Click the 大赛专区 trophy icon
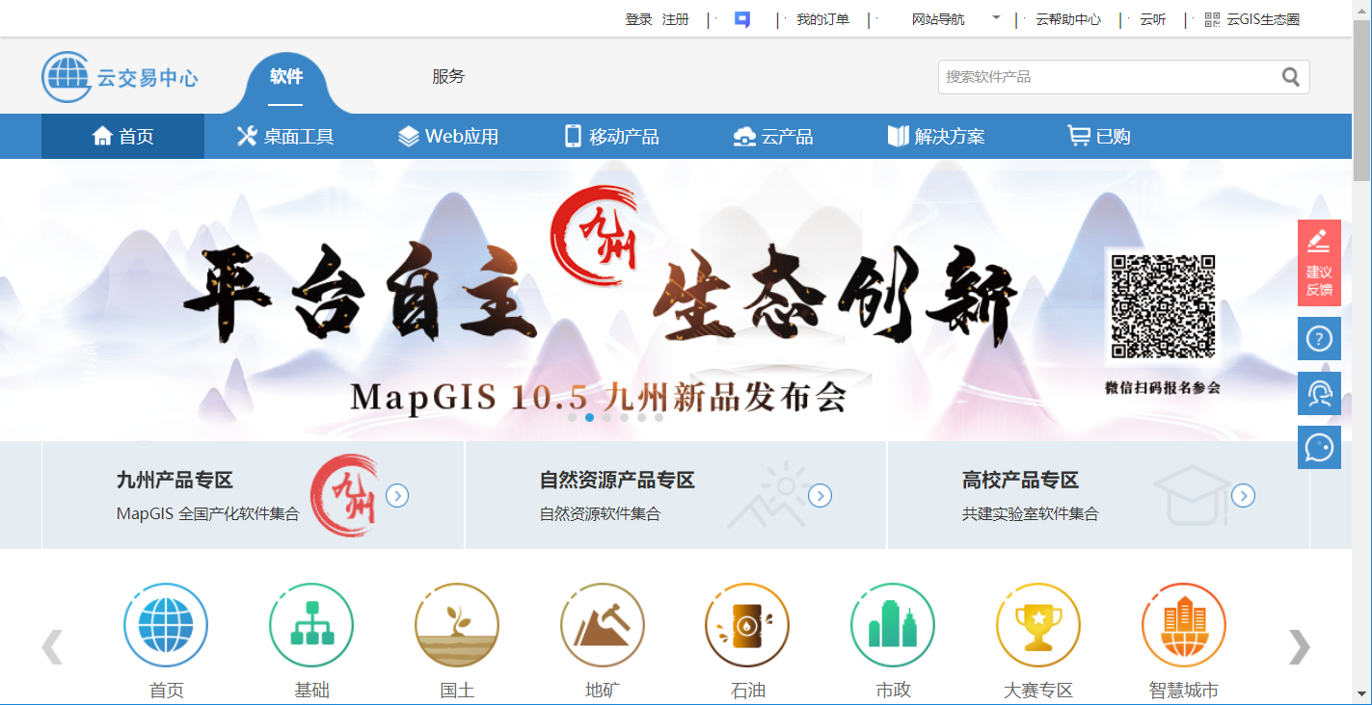The height and width of the screenshot is (705, 1372). [x=1038, y=625]
